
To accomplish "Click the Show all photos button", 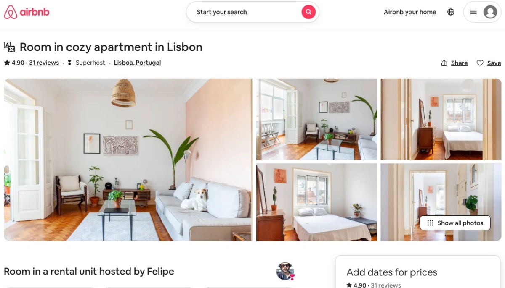I will point(455,223).
